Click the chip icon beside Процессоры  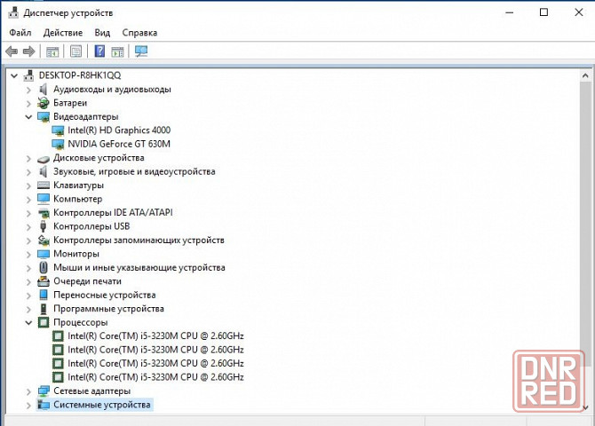[x=44, y=322]
